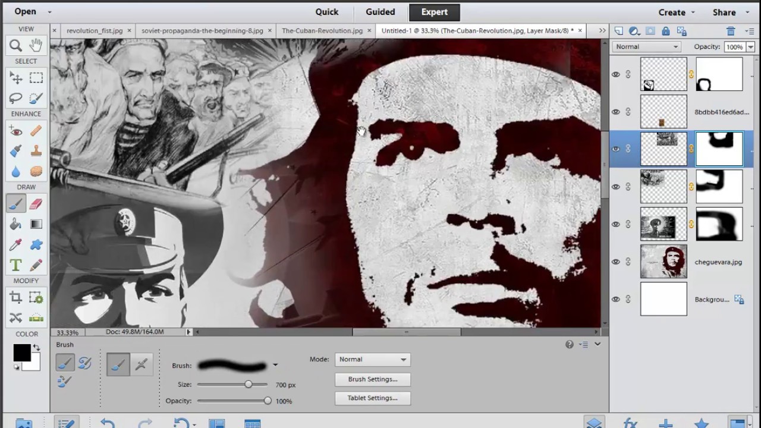Screen dimensions: 761x428
Task: Lock transparent pixels on layer
Action: [682, 31]
